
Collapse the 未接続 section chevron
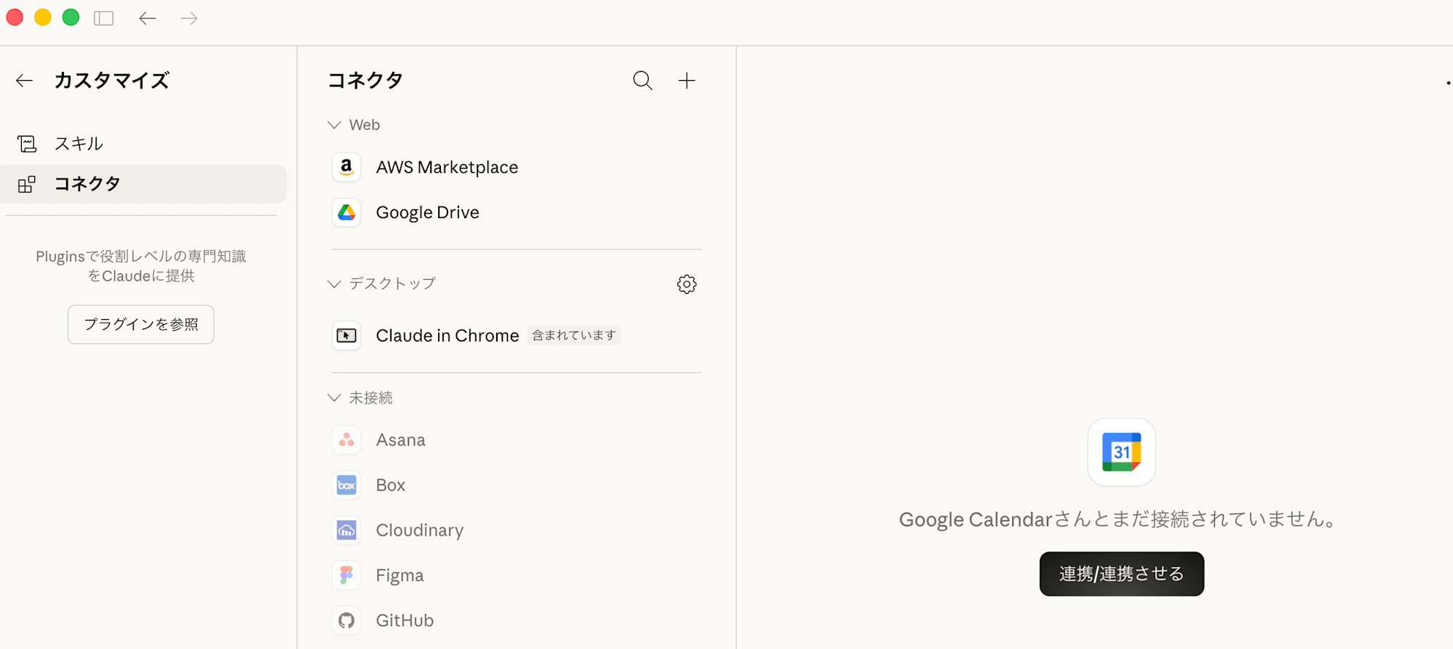tap(334, 398)
